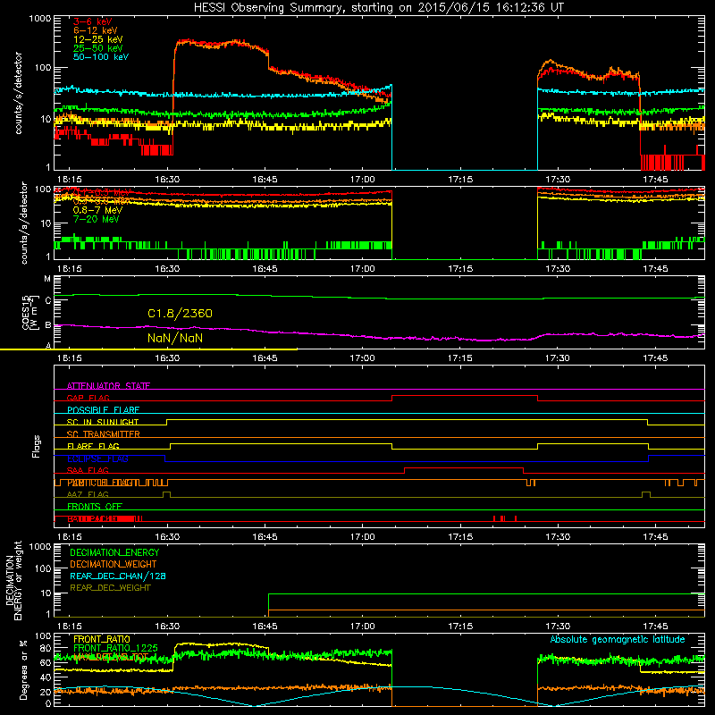Click the 25-50 keV legend label

[x=97, y=48]
